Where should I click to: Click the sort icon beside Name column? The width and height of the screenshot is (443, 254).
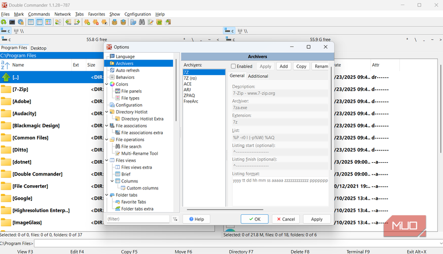click(x=5, y=65)
